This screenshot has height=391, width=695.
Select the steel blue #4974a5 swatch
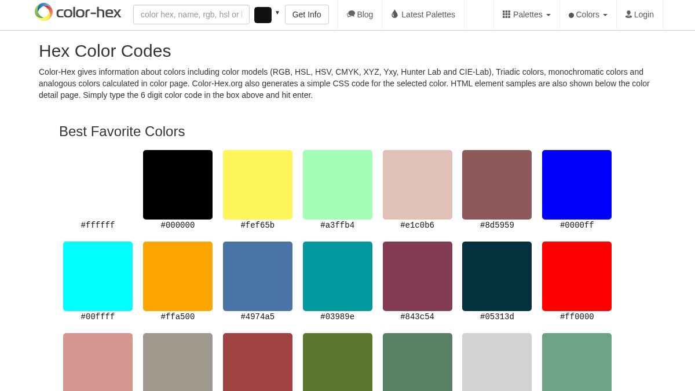coord(258,276)
